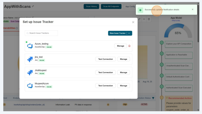
Task: Click the Scan All Endpoints button
Action: 111,7
